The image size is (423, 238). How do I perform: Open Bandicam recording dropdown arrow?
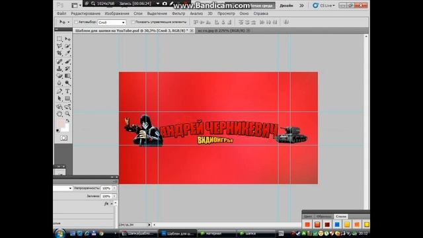pyautogui.click(x=158, y=3)
